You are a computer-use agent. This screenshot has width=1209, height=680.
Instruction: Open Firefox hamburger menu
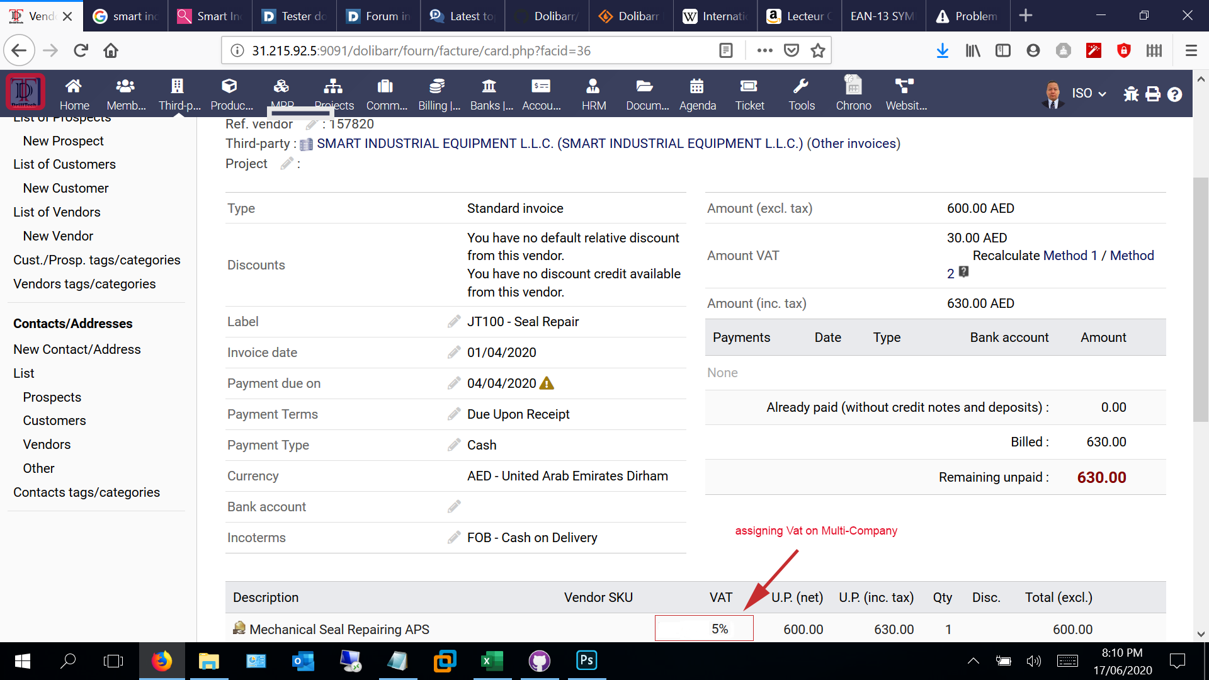click(x=1191, y=50)
